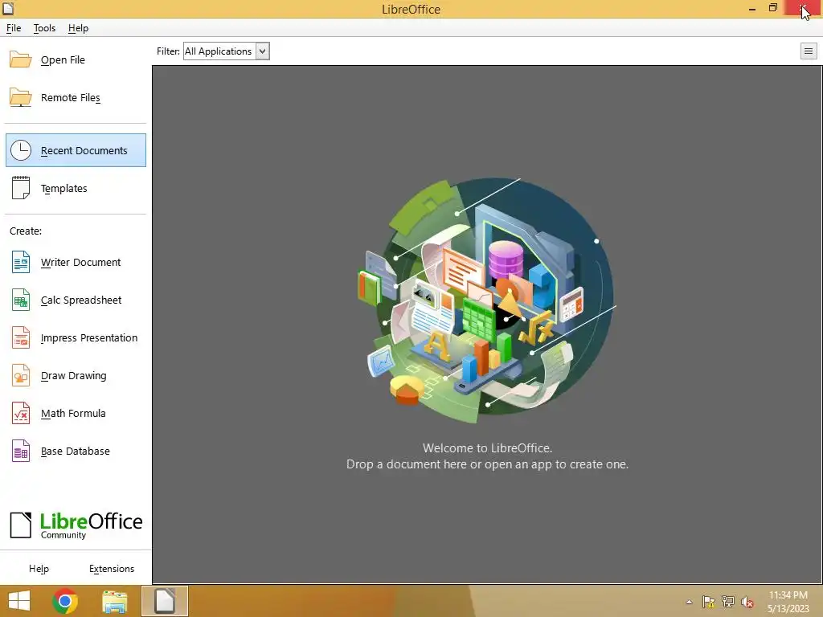823x617 pixels.
Task: Click the welcome illustration graphic
Action: point(488,299)
